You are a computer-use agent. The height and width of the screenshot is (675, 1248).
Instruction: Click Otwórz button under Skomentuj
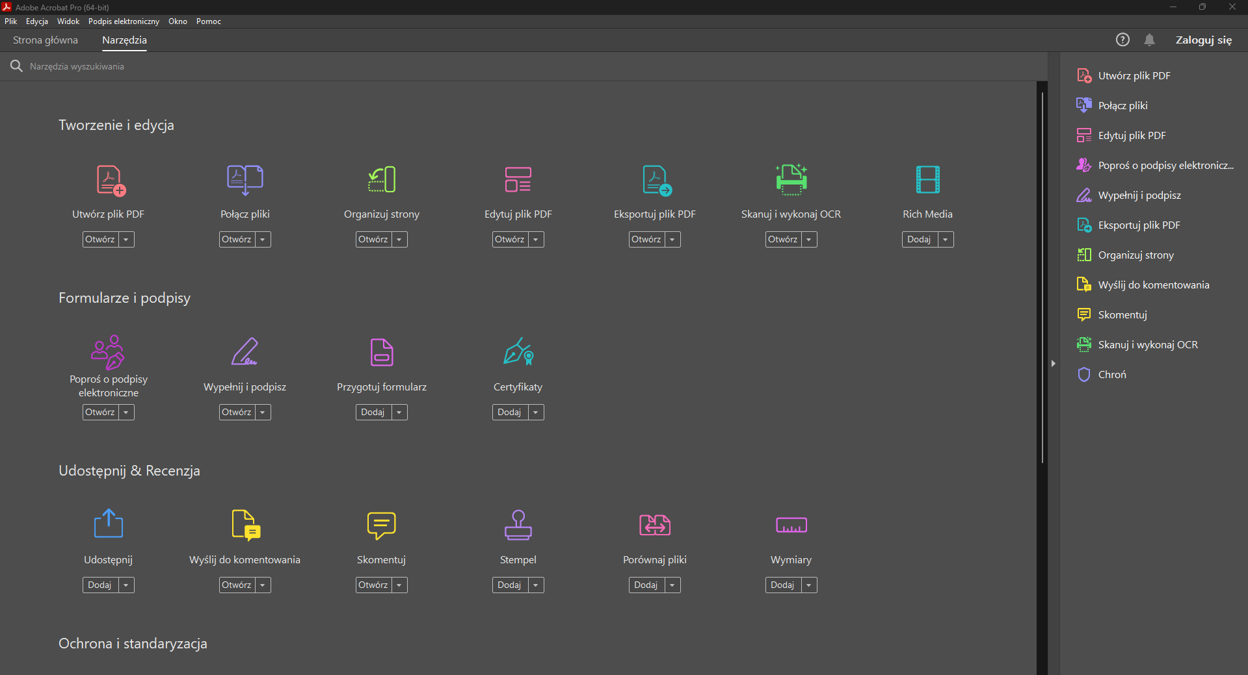373,585
